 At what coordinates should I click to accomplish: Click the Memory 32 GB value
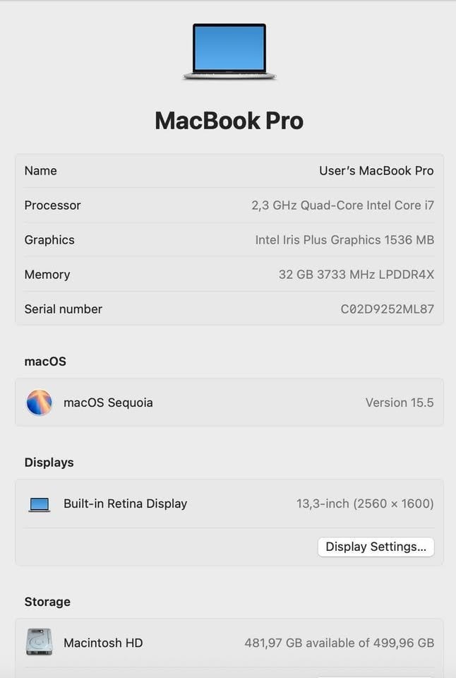pos(356,275)
